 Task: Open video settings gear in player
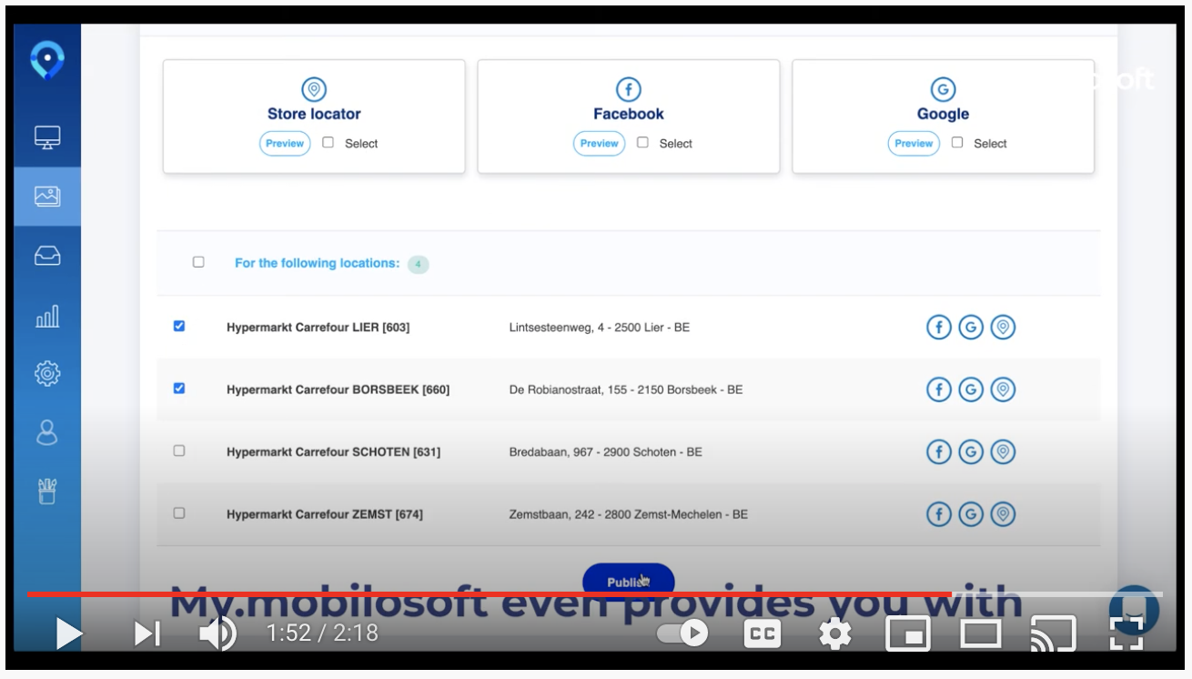[834, 633]
